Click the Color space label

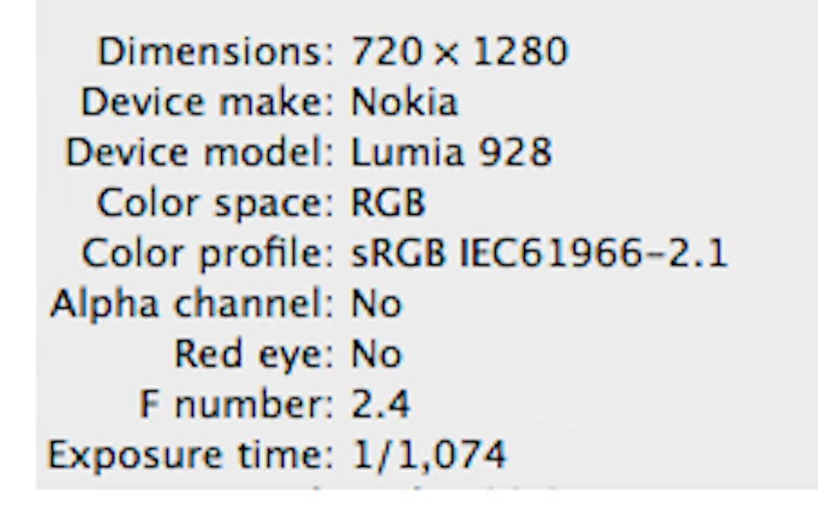click(x=215, y=203)
